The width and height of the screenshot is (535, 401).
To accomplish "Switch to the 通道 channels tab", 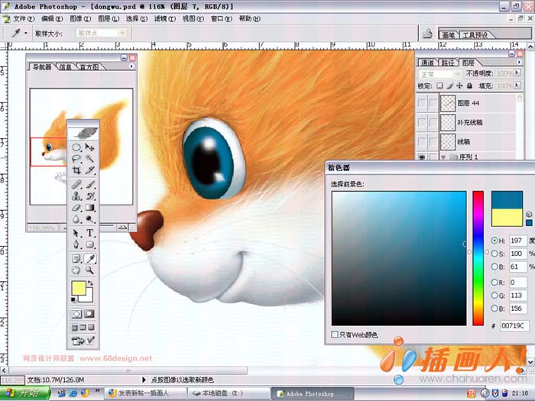I will [428, 63].
